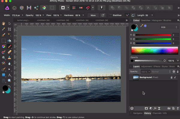Select the Mesh Warp tool

[3, 81]
